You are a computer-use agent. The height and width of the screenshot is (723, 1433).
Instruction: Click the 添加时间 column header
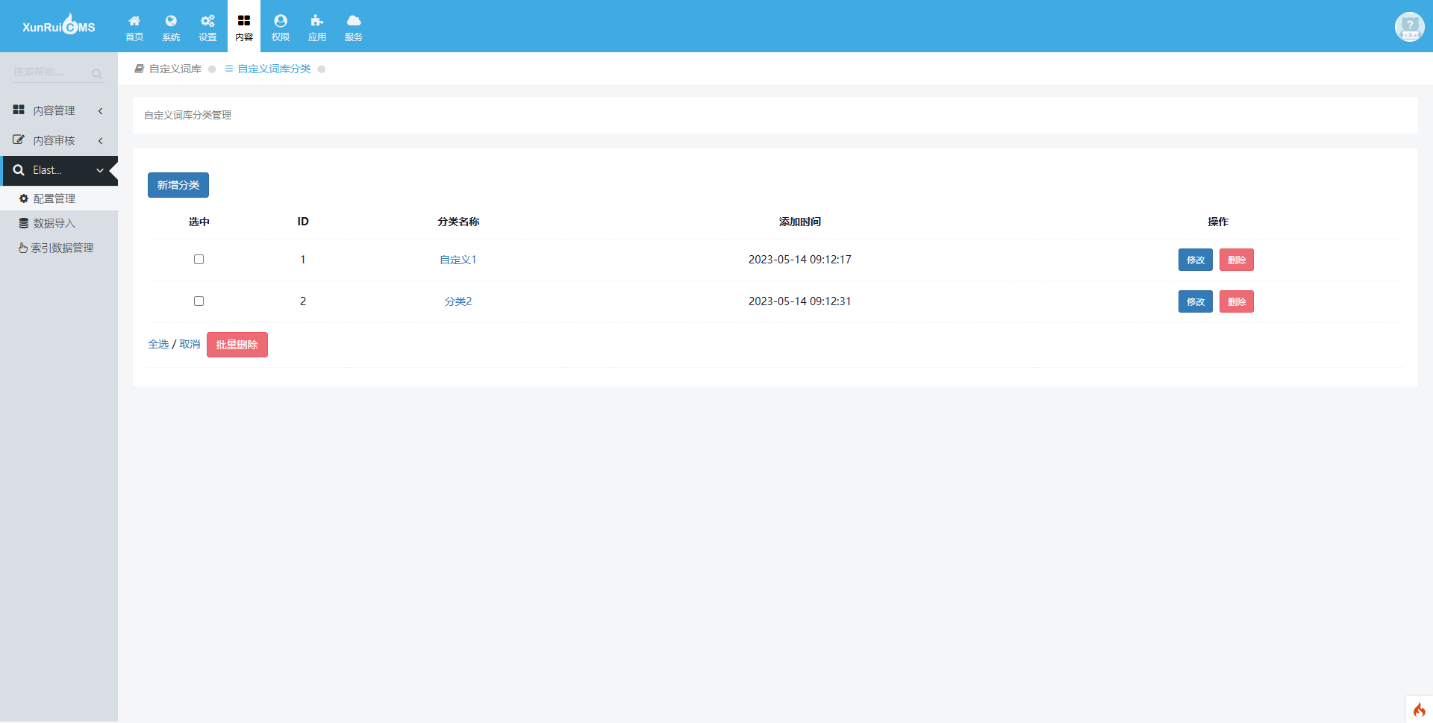(x=800, y=222)
